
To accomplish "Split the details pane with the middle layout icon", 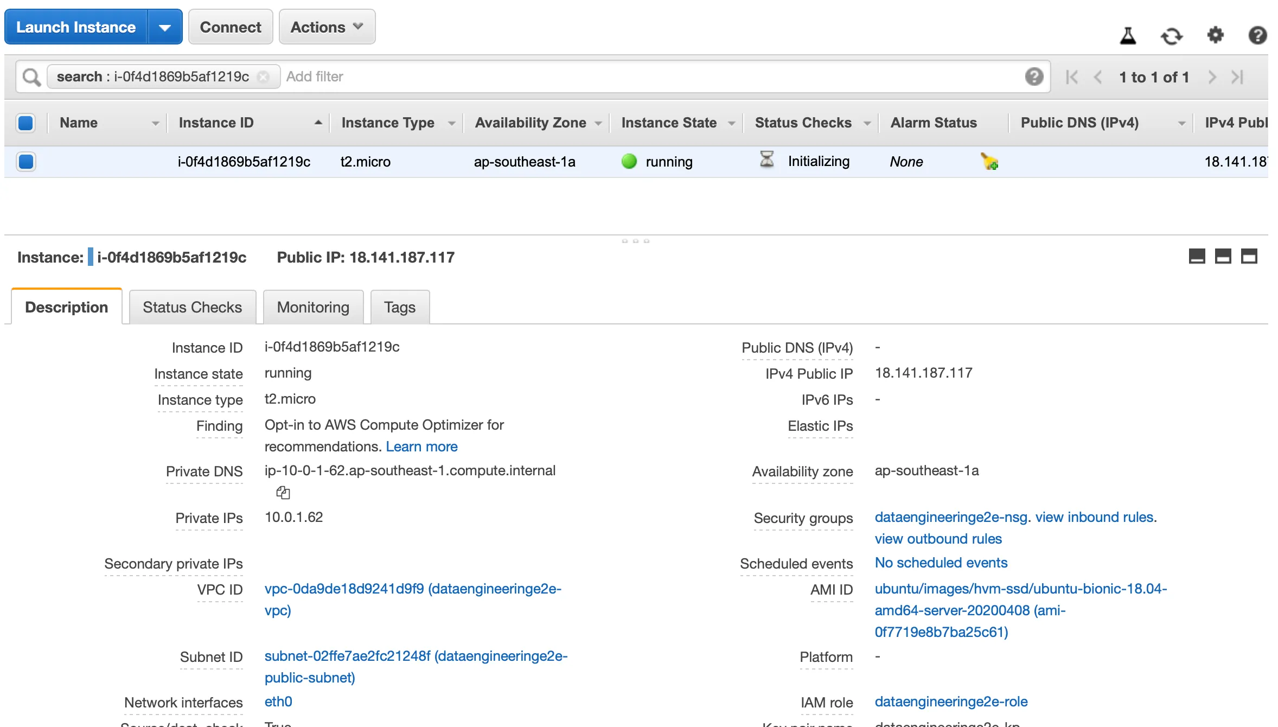I will coord(1223,256).
